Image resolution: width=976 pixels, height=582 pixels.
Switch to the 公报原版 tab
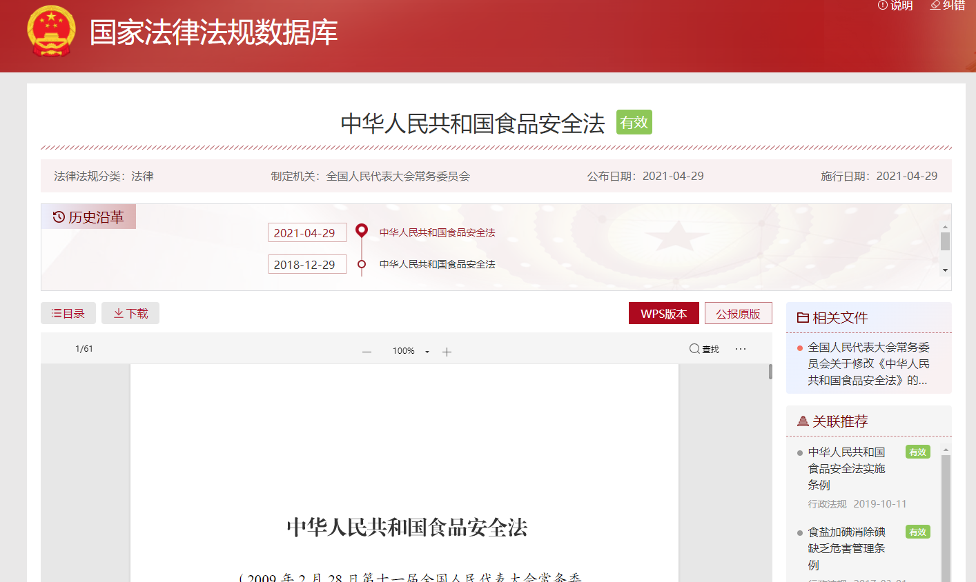738,314
